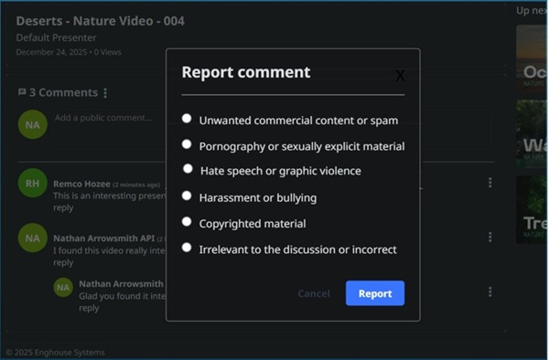Click the Deserts - Nature Video - 004 title
The height and width of the screenshot is (360, 549).
coord(100,21)
